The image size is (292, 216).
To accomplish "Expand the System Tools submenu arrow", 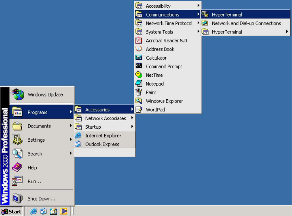I will coord(199,31).
